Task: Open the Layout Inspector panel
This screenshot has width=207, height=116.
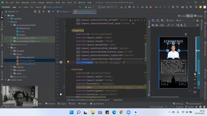Action: [x=194, y=104]
